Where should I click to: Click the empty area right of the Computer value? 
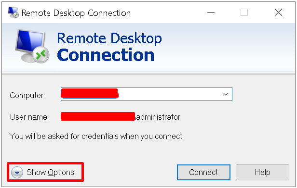pyautogui.click(x=169, y=94)
